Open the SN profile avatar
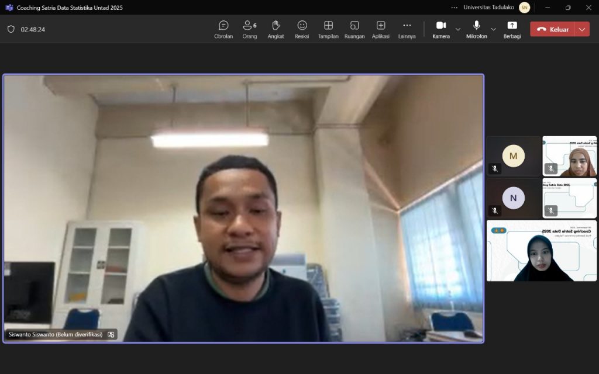This screenshot has height=374, width=599. click(524, 8)
